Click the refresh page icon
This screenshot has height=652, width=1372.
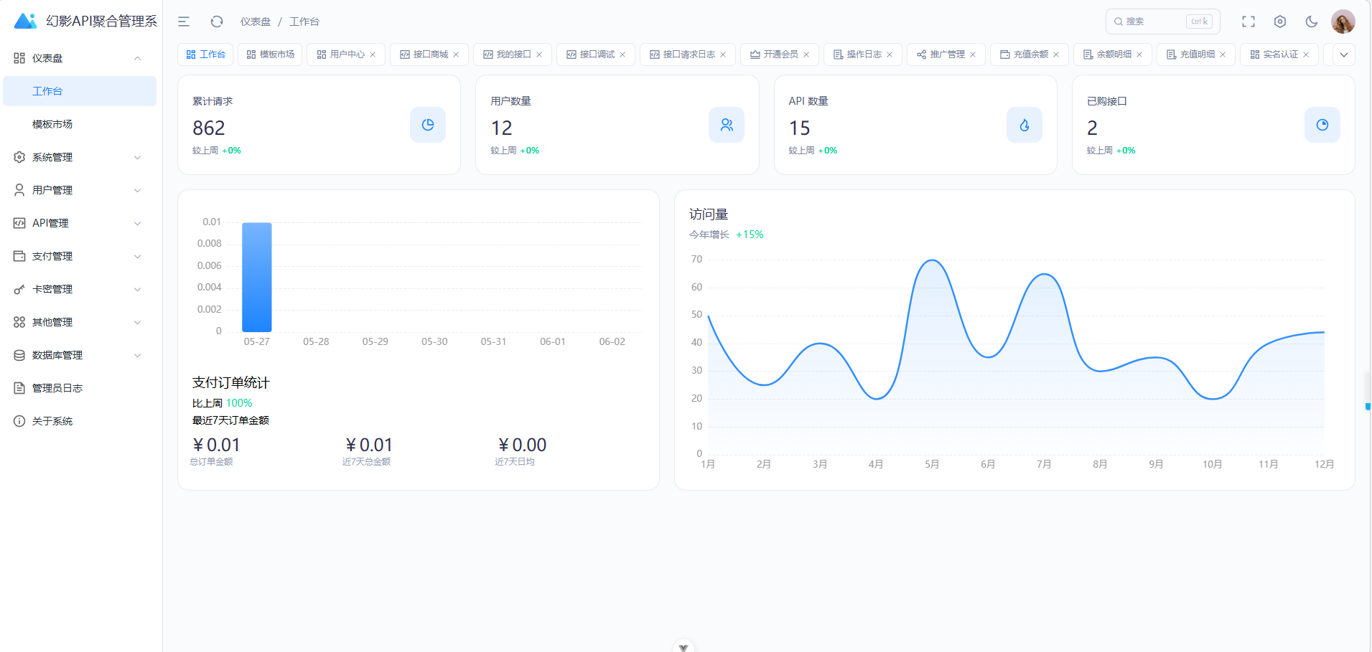217,22
